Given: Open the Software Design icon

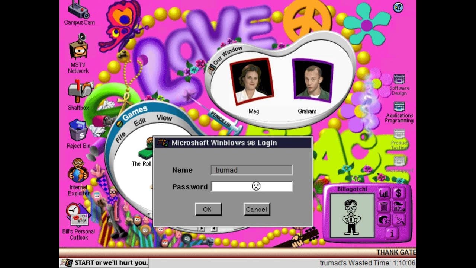Looking at the screenshot, I should (399, 79).
